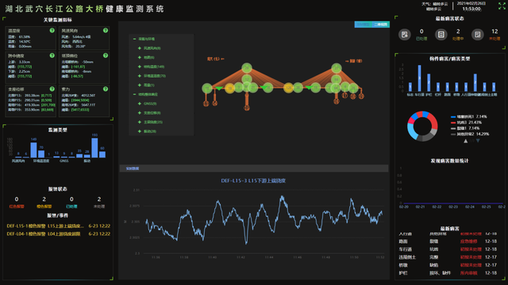Switch to the left view toggle beside 二维视图
Screen dimensions: 508x285
[364, 25]
